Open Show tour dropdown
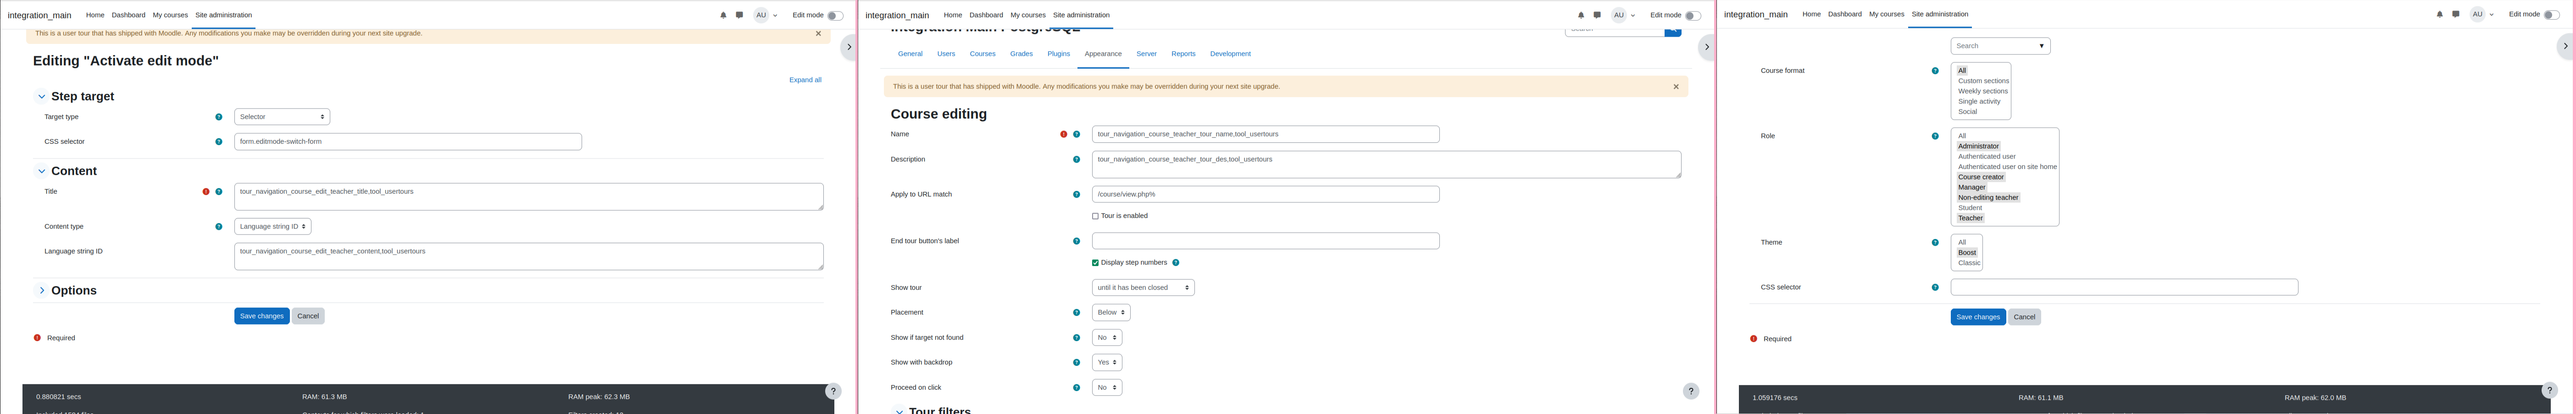 click(x=1143, y=287)
